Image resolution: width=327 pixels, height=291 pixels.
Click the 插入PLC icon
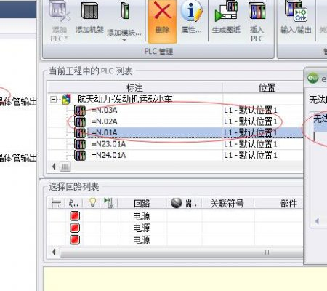257,11
